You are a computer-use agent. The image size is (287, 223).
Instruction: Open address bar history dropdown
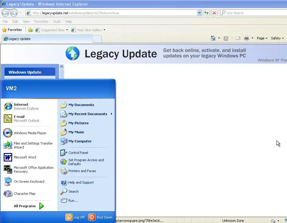(x=199, y=13)
